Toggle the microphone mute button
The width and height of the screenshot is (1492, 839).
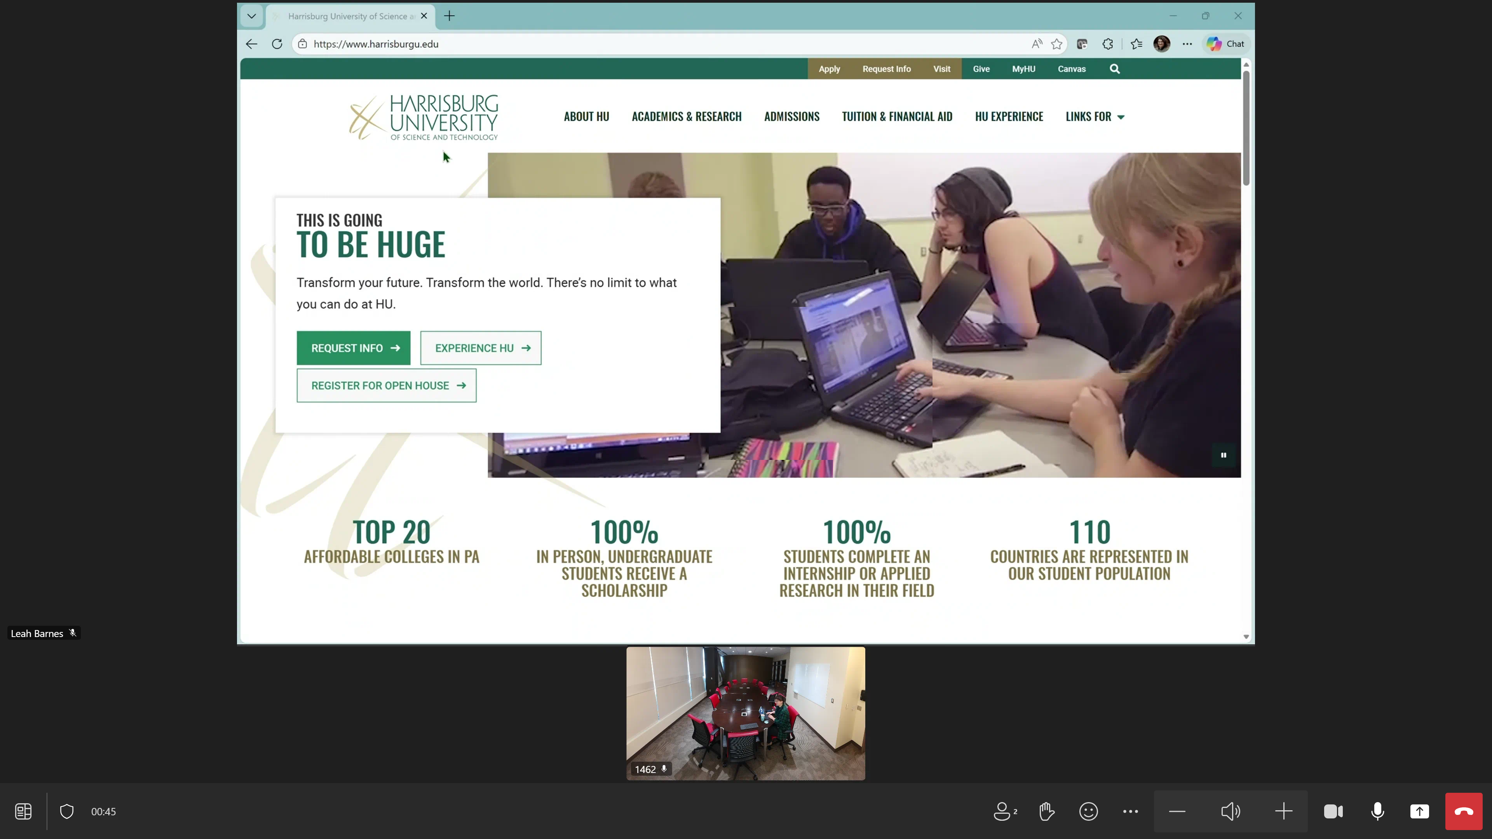pyautogui.click(x=1377, y=811)
